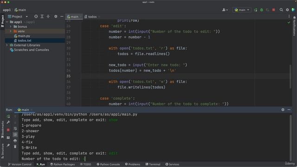Stop the running program in toolbar
The width and height of the screenshot is (297, 167).
pos(273,10)
